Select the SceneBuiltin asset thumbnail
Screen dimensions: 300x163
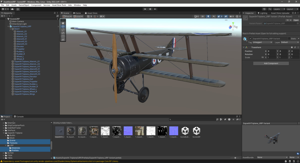[x=185, y=131]
